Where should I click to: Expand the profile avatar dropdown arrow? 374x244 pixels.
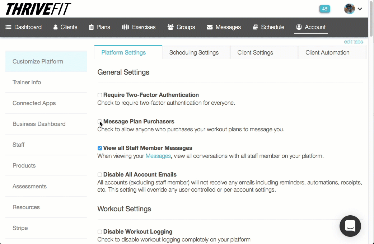pyautogui.click(x=360, y=9)
